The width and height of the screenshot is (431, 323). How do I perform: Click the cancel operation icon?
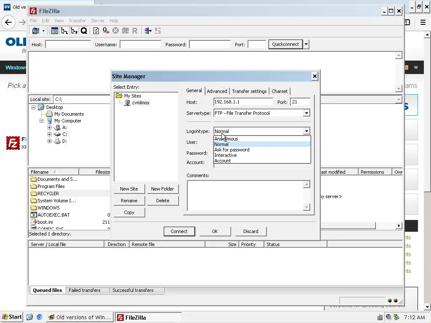point(115,31)
